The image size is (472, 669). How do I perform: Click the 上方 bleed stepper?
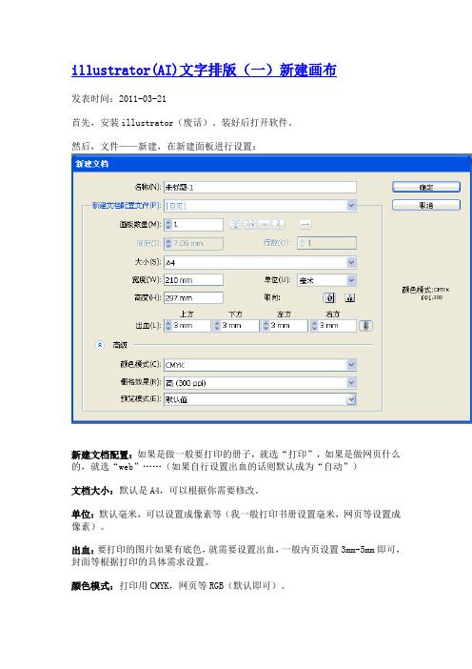[168, 326]
